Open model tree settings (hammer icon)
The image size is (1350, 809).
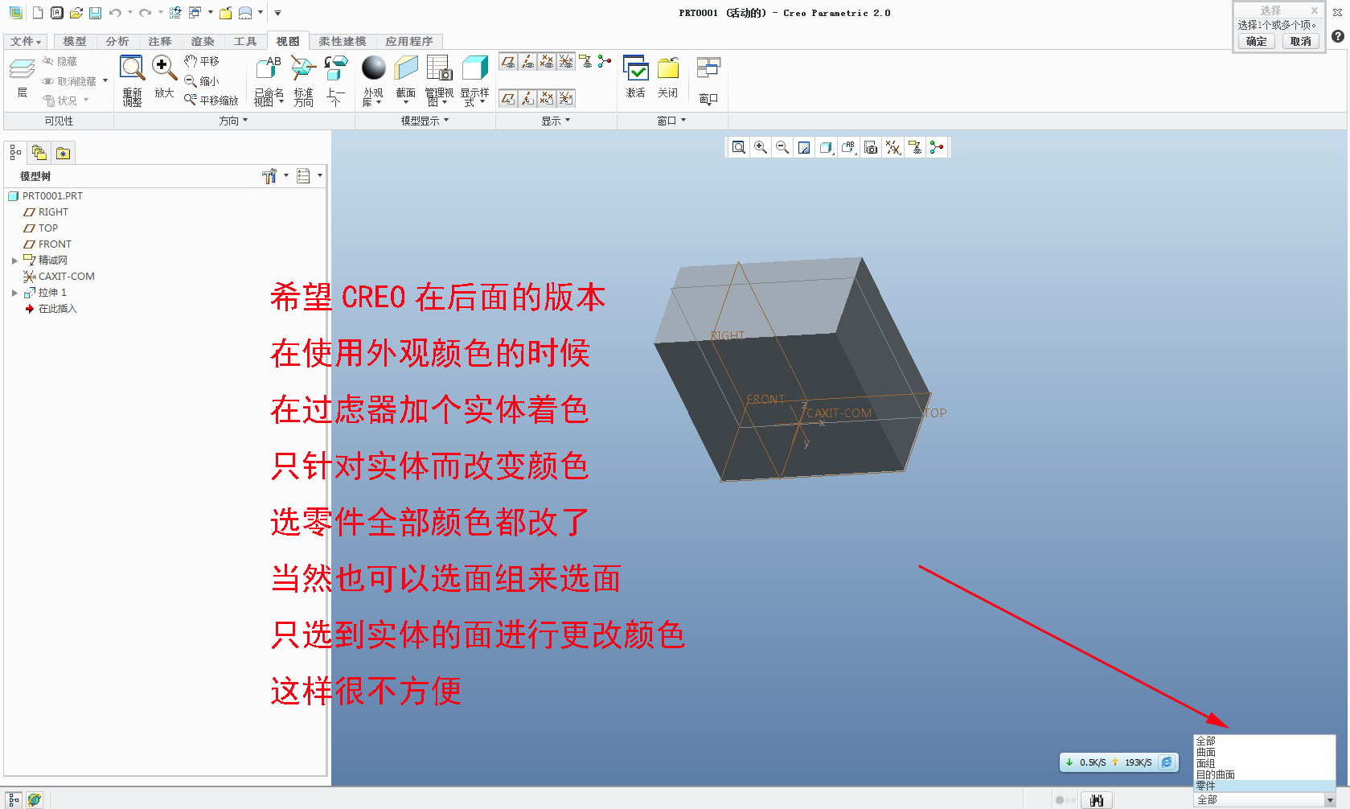(x=269, y=176)
